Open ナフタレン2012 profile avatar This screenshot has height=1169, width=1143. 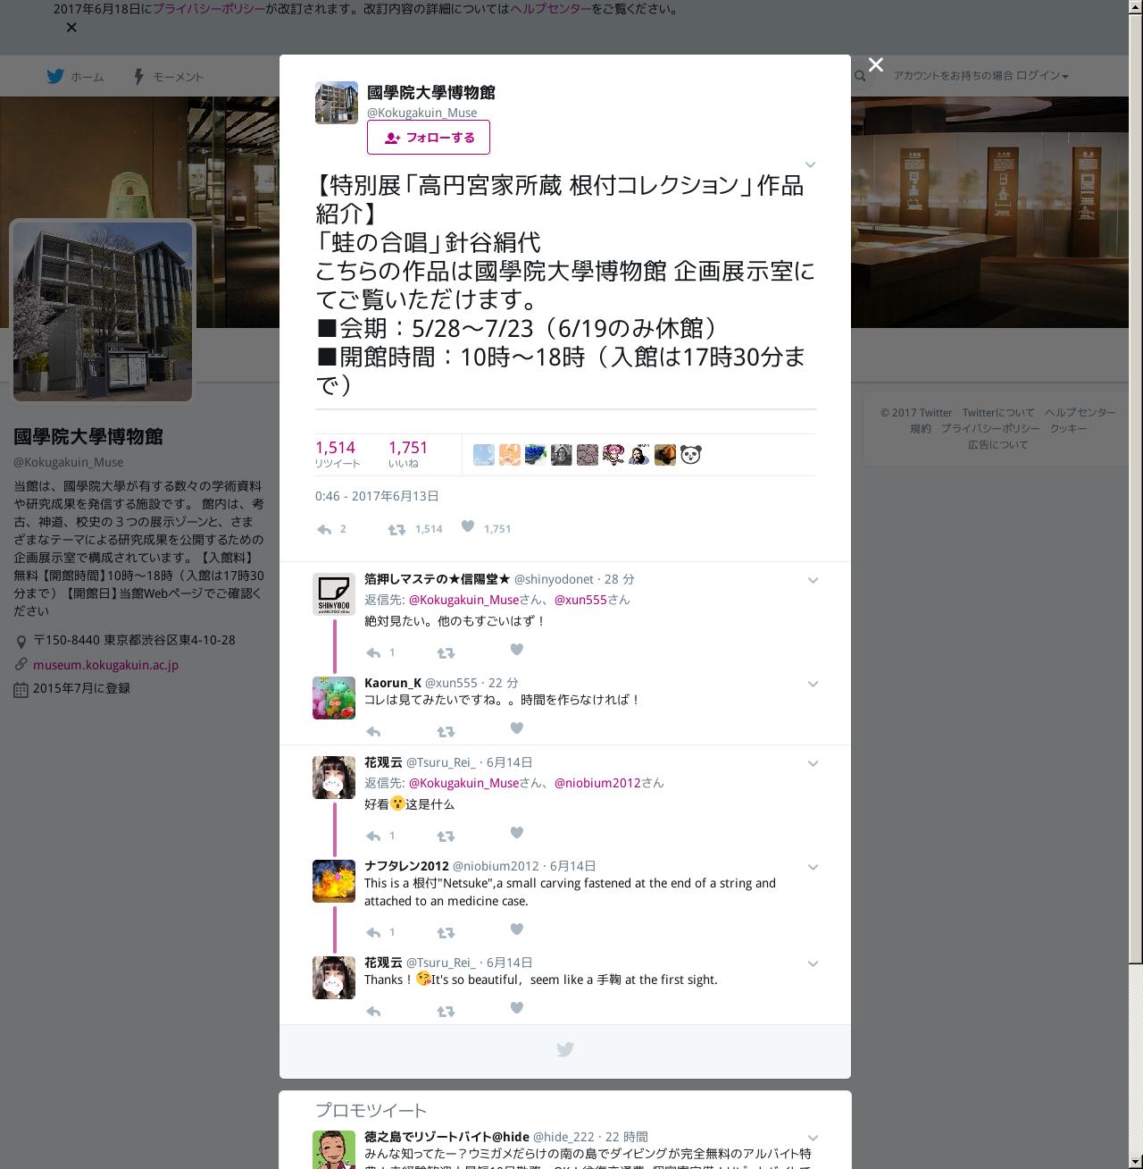pos(334,881)
